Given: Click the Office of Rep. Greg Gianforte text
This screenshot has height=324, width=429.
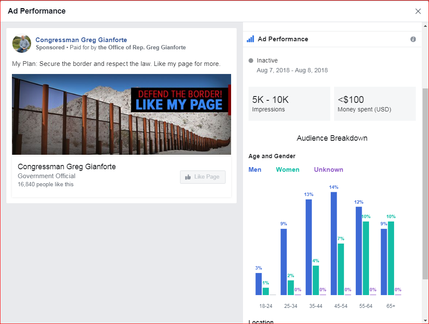Looking at the screenshot, I should click(x=142, y=47).
